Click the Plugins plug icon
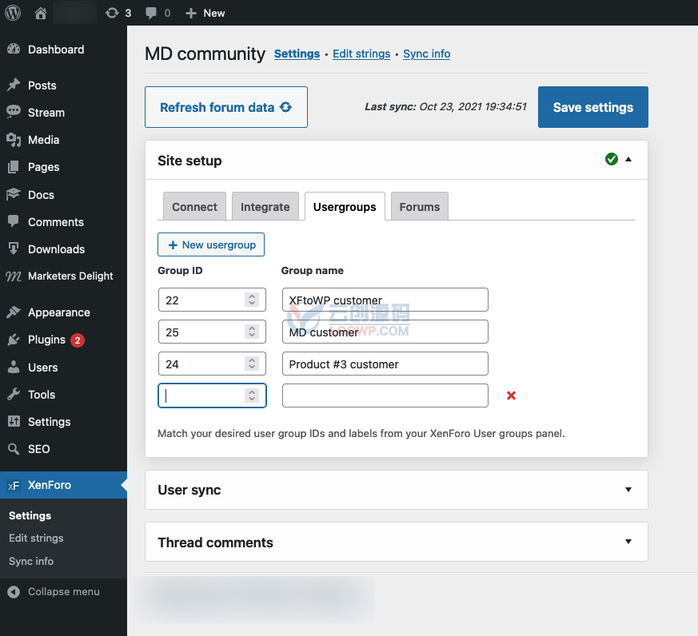 click(14, 340)
